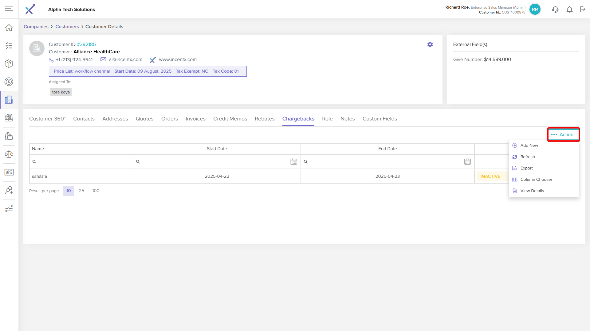Click the balance scale sidebar icon
This screenshot has width=590, height=331.
[9, 154]
